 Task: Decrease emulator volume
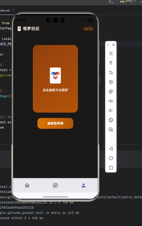(x=111, y=111)
